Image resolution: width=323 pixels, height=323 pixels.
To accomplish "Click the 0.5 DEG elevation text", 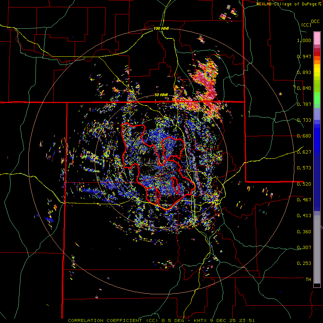I will 173,320.
